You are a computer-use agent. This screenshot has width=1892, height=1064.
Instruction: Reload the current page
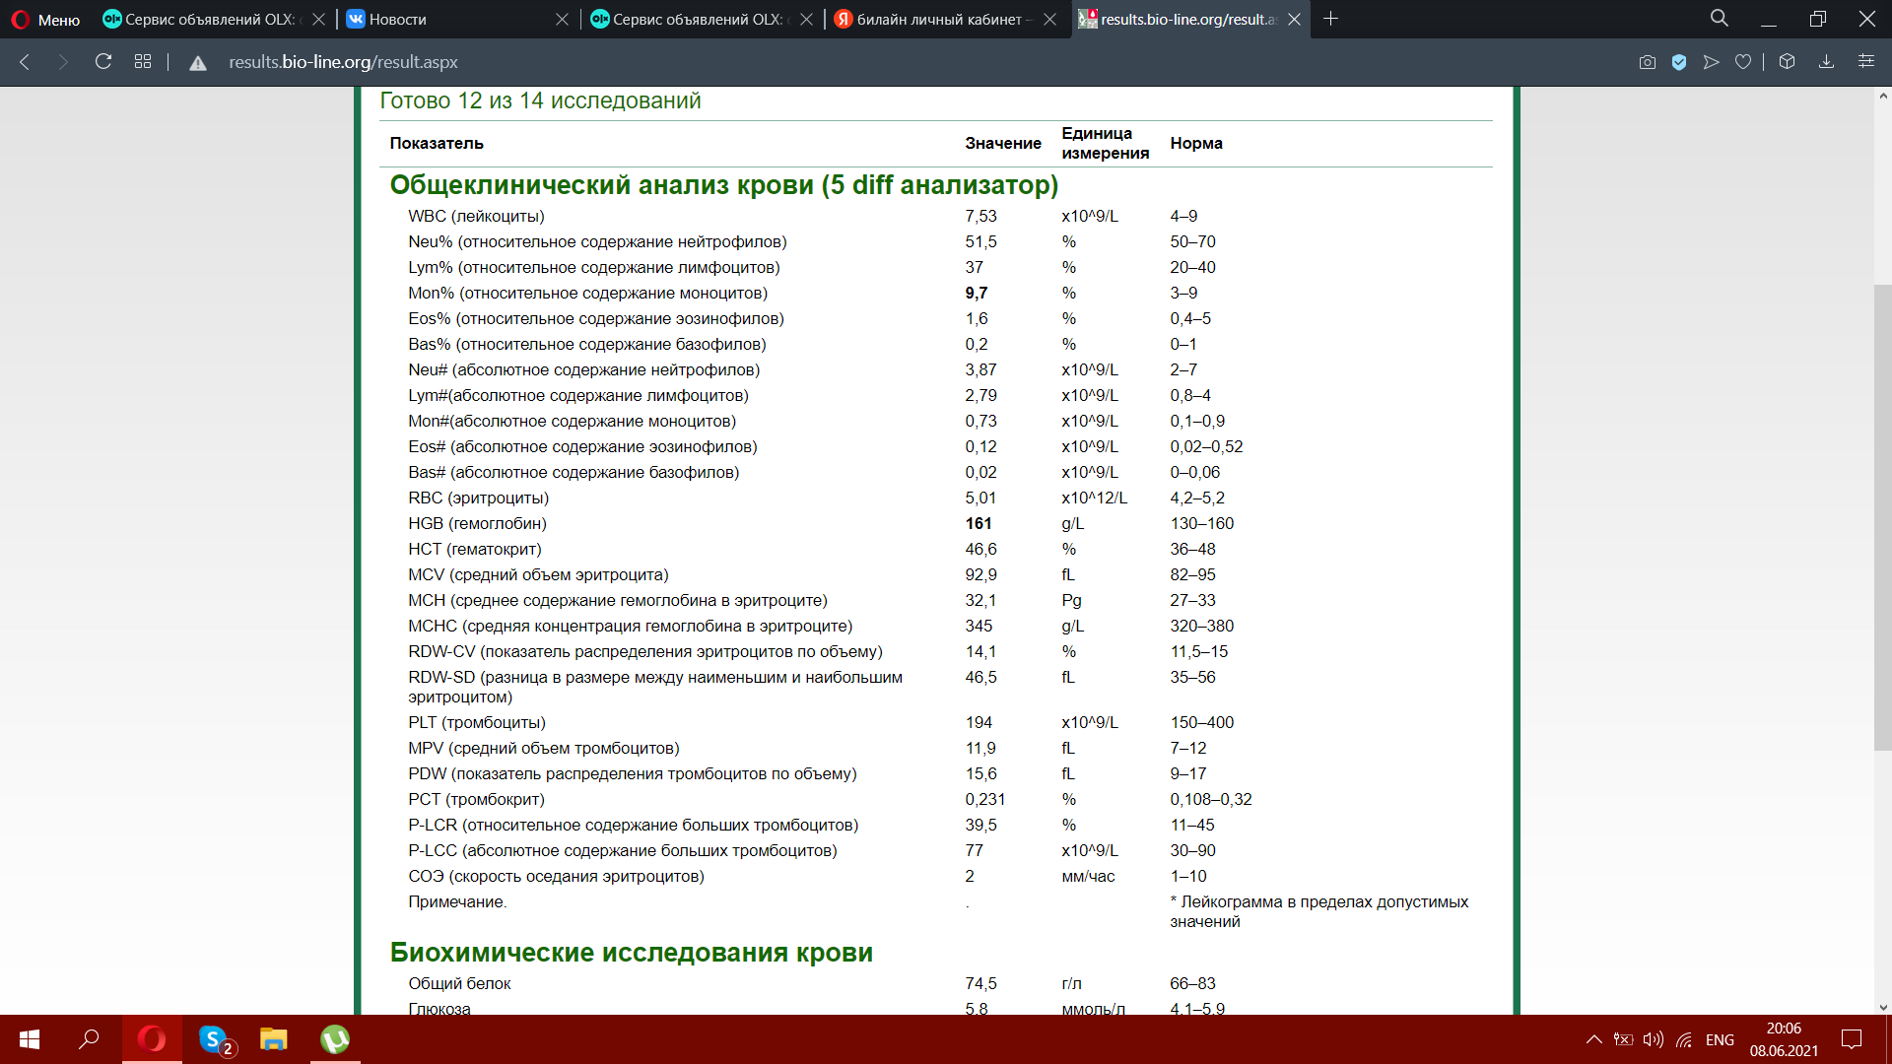[x=103, y=62]
